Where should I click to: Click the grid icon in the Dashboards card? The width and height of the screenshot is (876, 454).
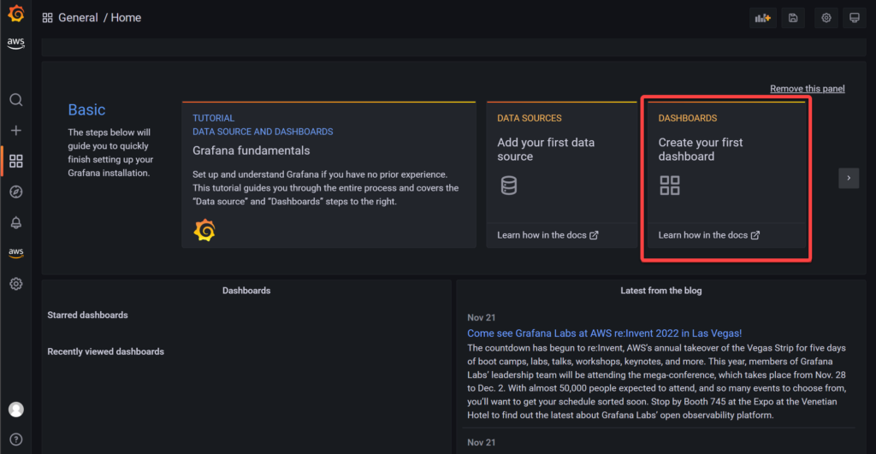pyautogui.click(x=669, y=186)
